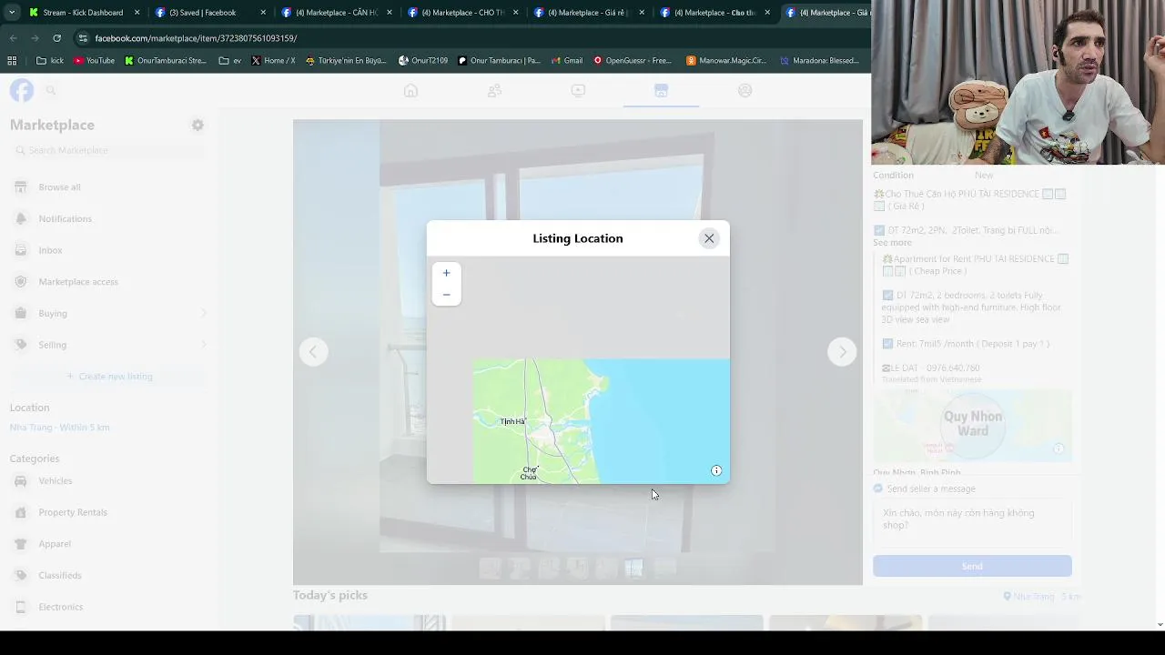Screen dimensions: 1165x655
Task: Open Groups tab icon in Facebook header
Action: tap(745, 90)
